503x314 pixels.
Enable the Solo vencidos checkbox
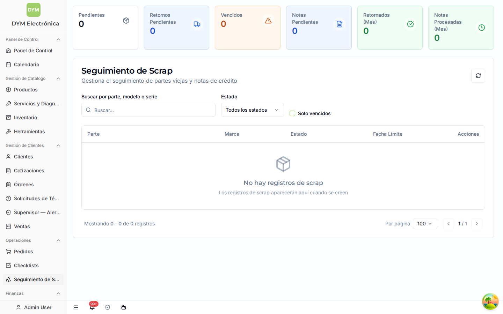tap(292, 113)
